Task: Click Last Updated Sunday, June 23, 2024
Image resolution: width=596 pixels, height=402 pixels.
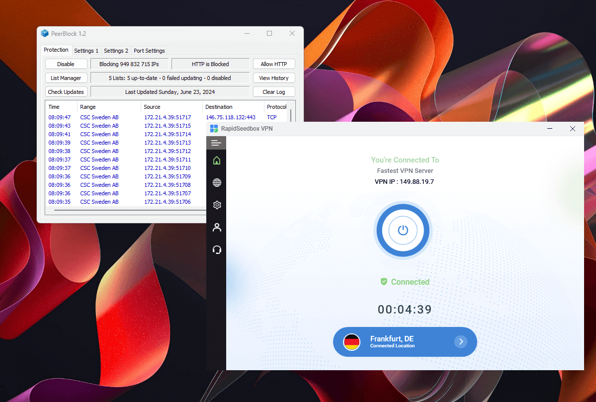Action: (x=170, y=92)
